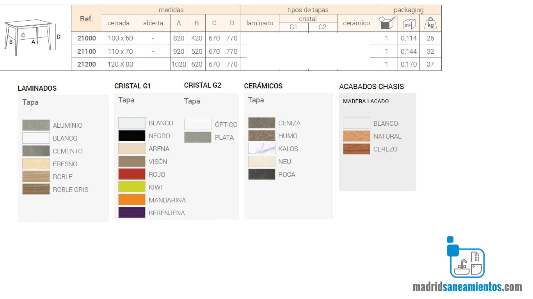
Task: Select the Roca dark ceramic swatch
Action: pos(262,174)
